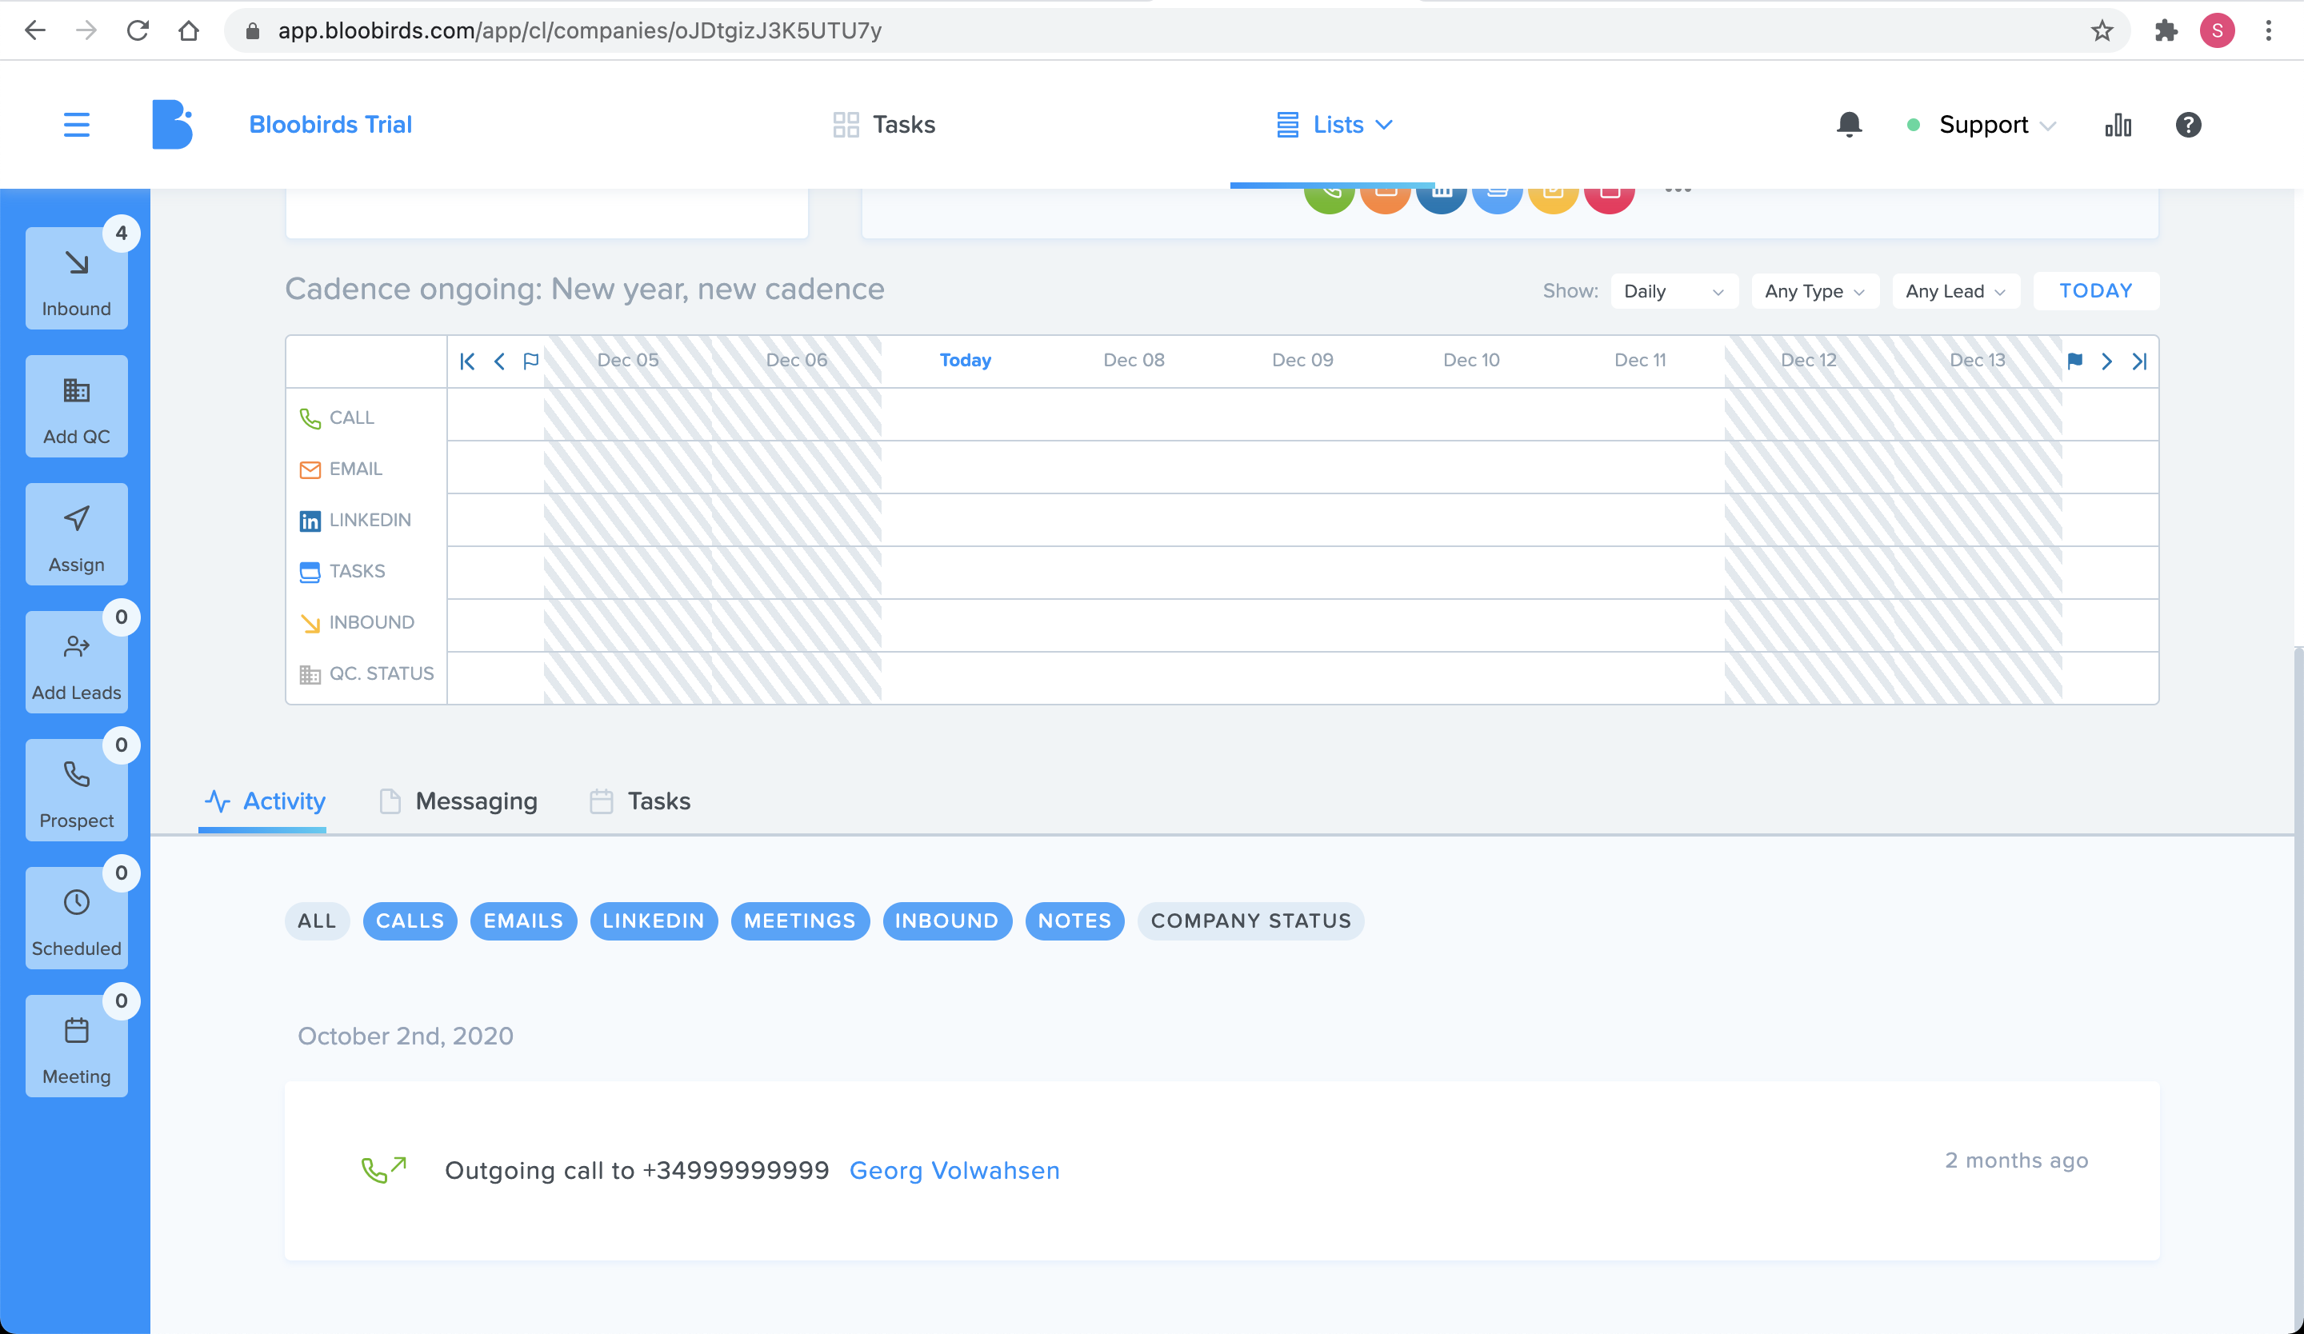
Task: Switch to the Activity tab
Action: coord(264,801)
